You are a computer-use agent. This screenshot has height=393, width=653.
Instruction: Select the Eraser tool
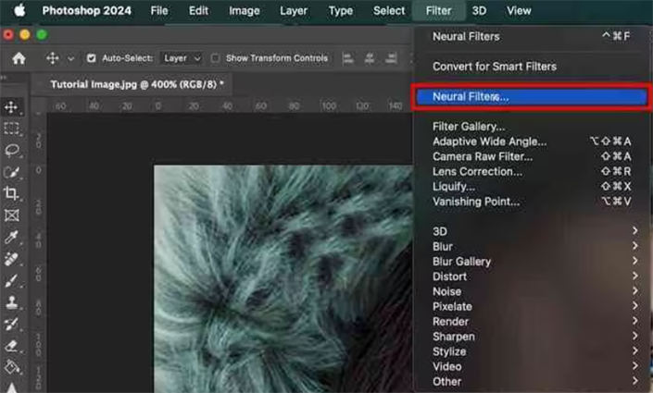coord(11,346)
